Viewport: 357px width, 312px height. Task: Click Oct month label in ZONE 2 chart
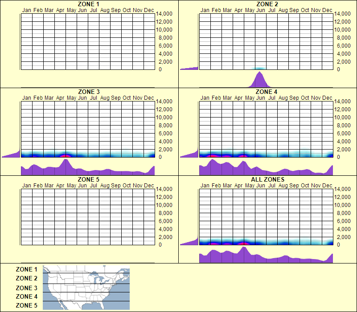(x=305, y=10)
